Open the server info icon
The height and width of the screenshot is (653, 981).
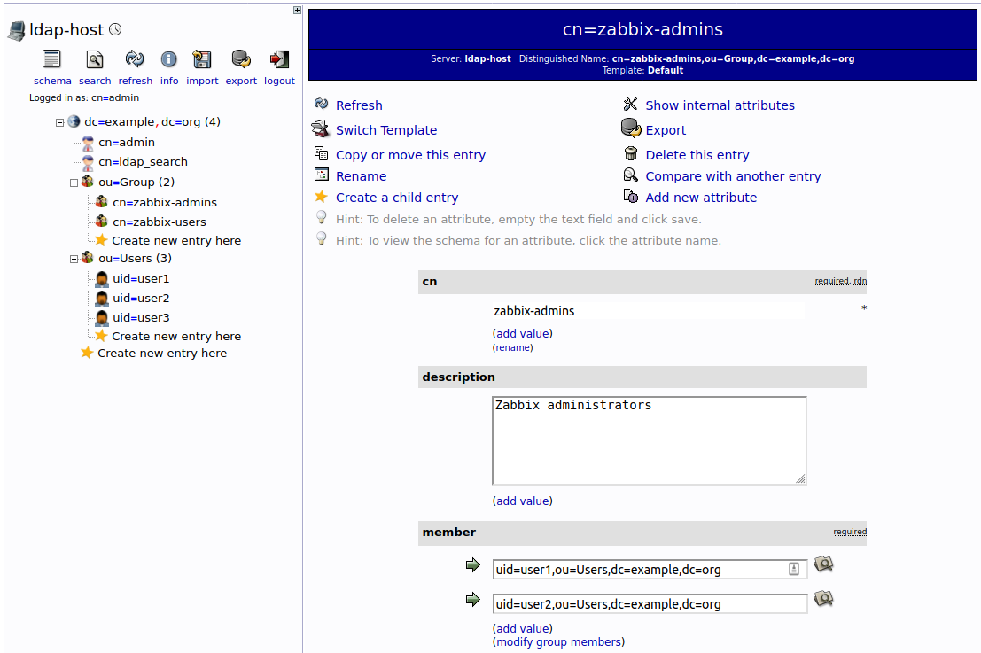(169, 59)
